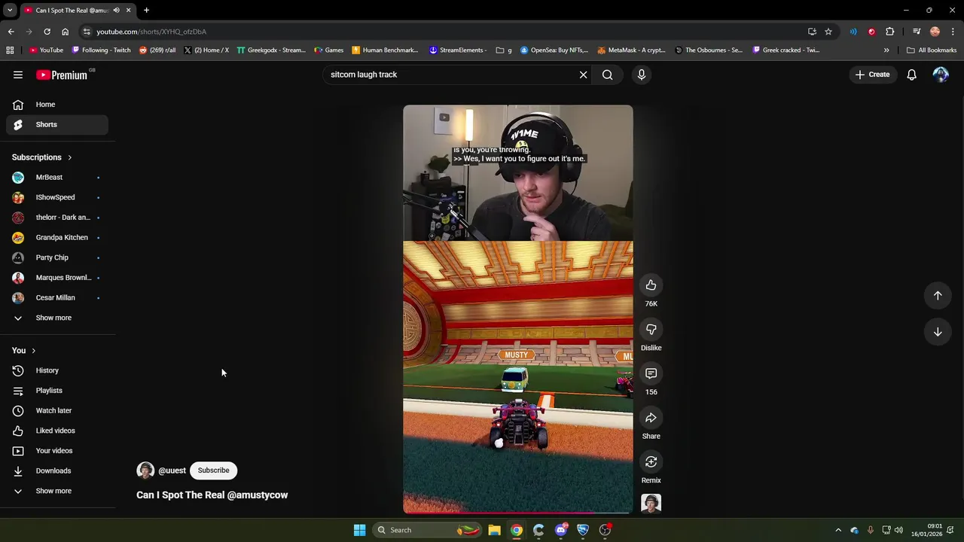Go to Home in the sidebar

[57, 105]
